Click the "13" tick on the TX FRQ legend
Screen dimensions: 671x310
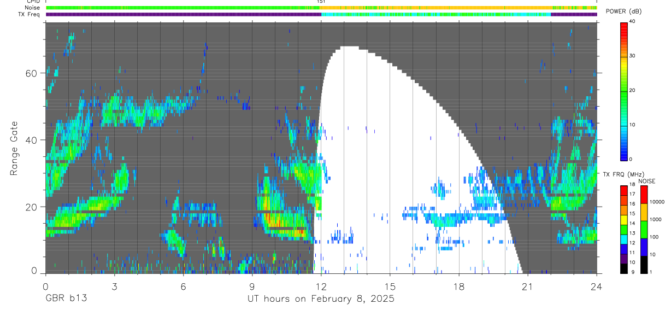(633, 233)
